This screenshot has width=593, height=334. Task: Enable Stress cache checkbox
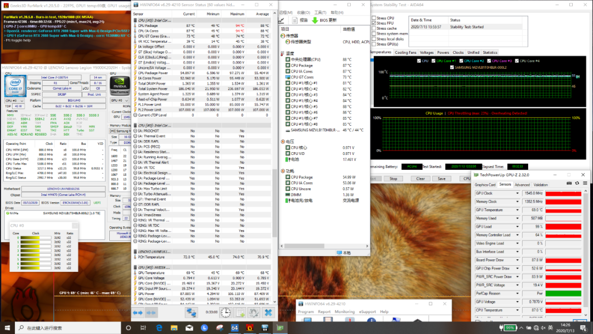(x=374, y=29)
